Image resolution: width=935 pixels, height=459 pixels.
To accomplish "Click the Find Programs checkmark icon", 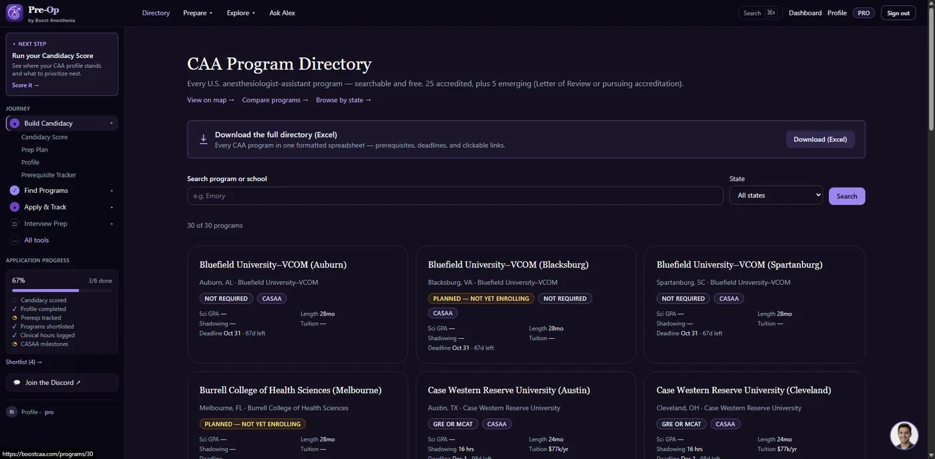I will pos(15,191).
